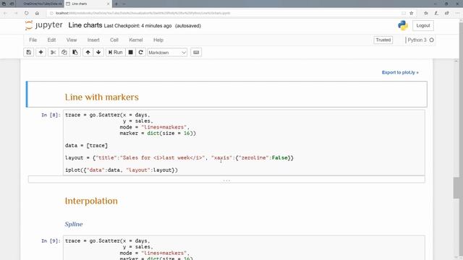Click the notebook title Line charts

coord(85,25)
